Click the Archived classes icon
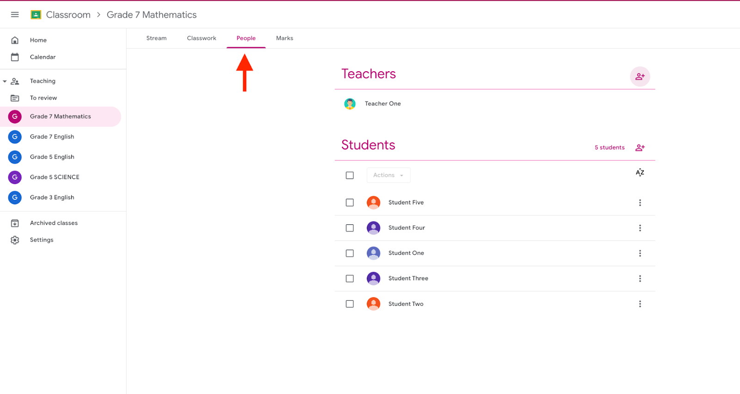This screenshot has height=394, width=740. 15,223
